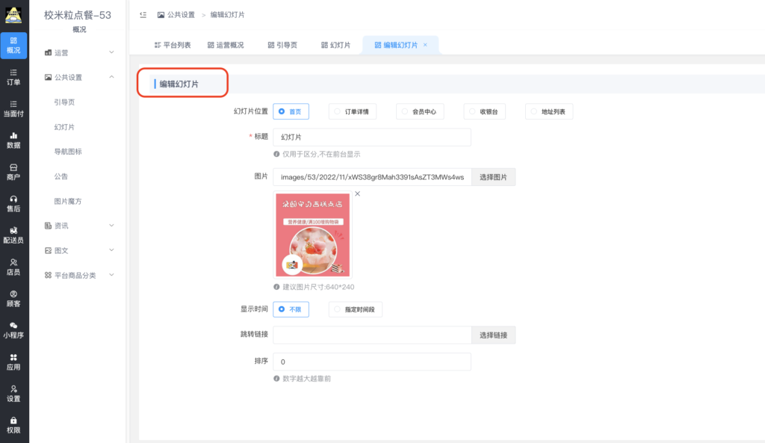Open the 订单 (Orders) section icon
Image resolution: width=765 pixels, height=443 pixels.
point(14,77)
